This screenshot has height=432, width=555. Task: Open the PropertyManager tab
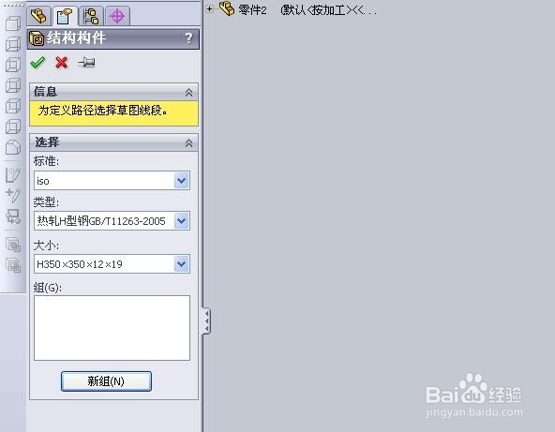pyautogui.click(x=65, y=16)
